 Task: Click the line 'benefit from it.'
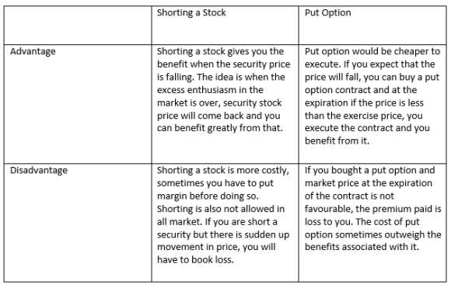click(x=337, y=141)
